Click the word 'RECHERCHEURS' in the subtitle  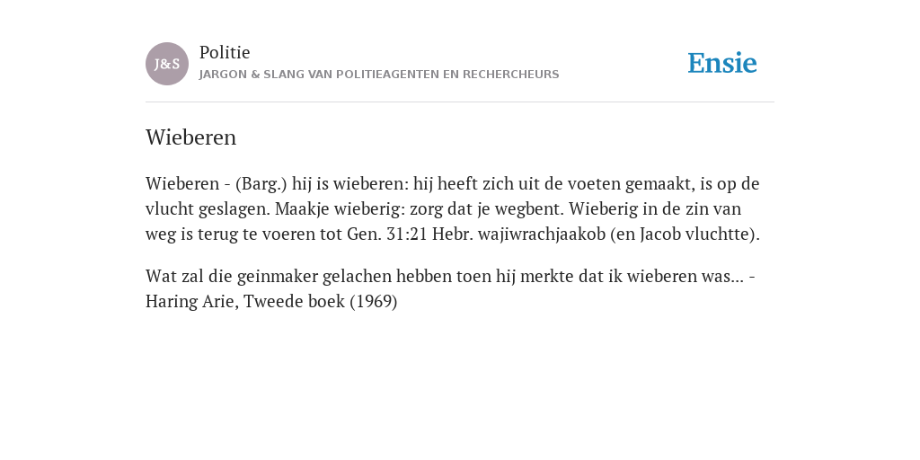(510, 75)
